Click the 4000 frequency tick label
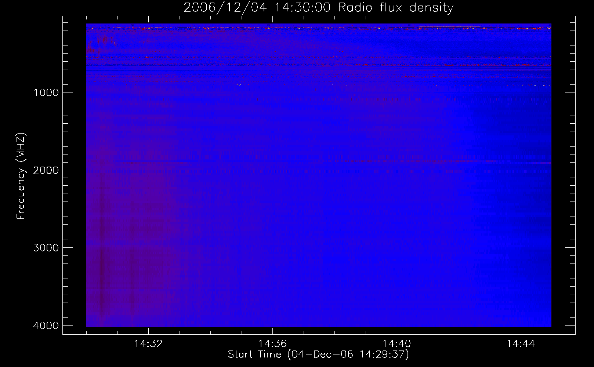 [x=46, y=326]
